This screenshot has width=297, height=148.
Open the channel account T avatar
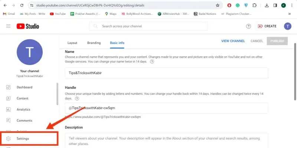pos(287,26)
